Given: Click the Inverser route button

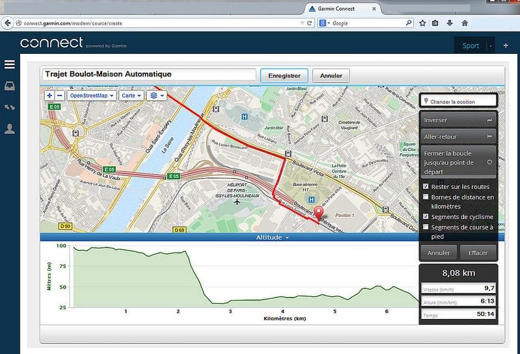Looking at the screenshot, I should point(458,120).
